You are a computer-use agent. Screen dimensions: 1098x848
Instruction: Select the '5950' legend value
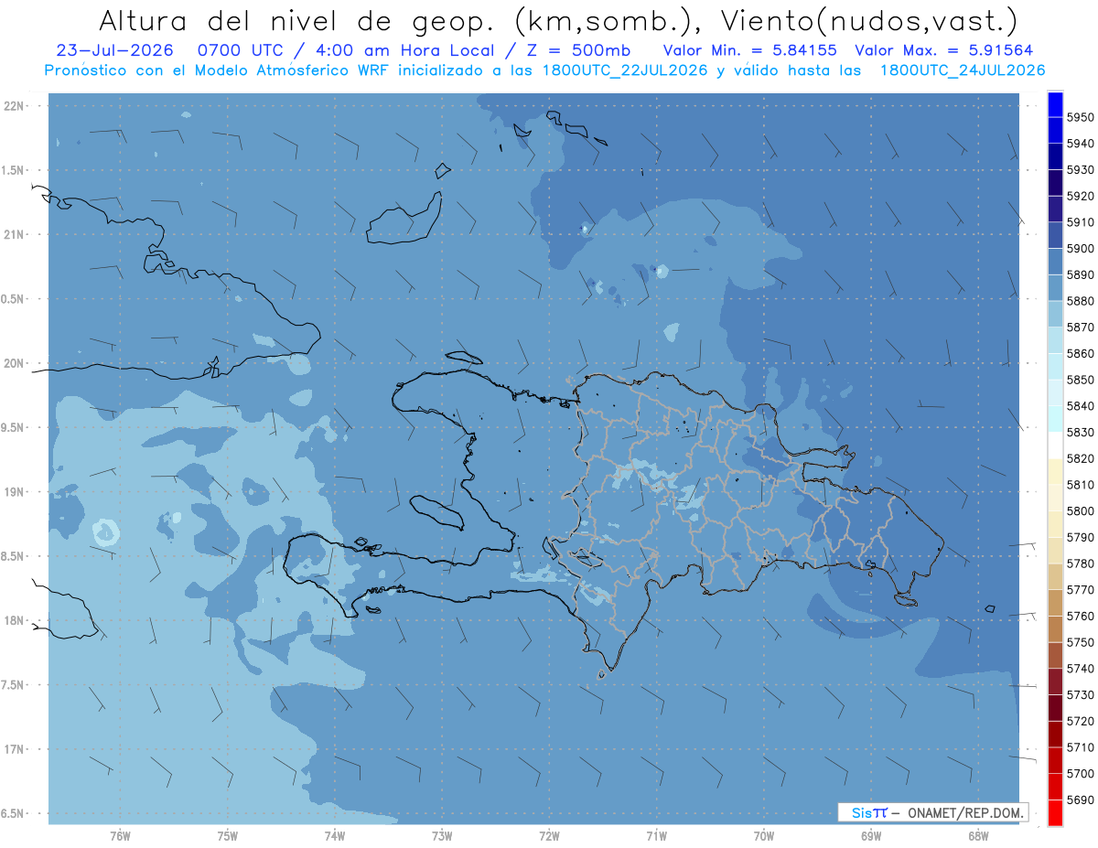pyautogui.click(x=1080, y=117)
